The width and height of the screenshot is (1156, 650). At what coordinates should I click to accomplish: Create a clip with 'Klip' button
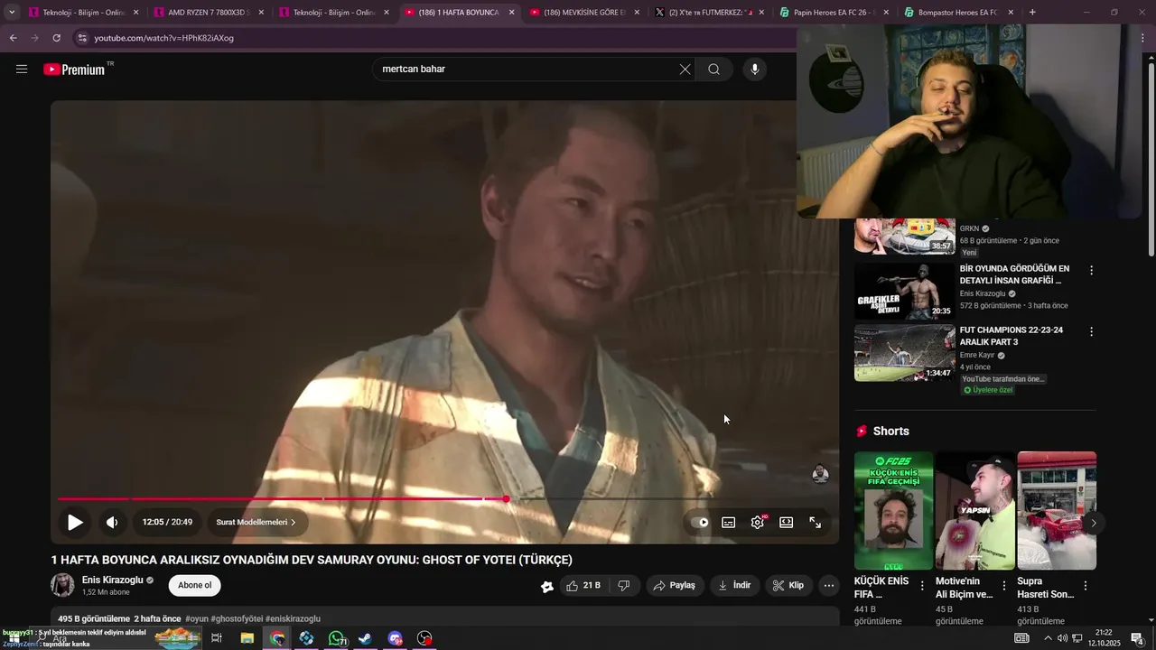(x=788, y=585)
